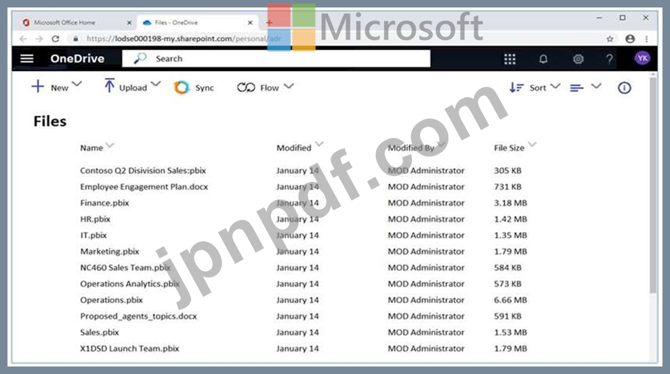The width and height of the screenshot is (670, 374).
Task: Open X1DSD Launch Team.pbix
Action: tap(129, 349)
